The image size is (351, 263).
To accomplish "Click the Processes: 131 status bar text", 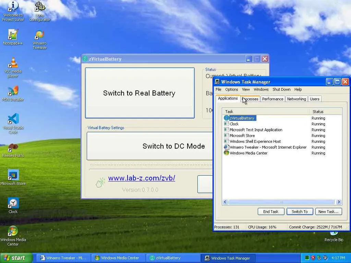I will coord(227,227).
